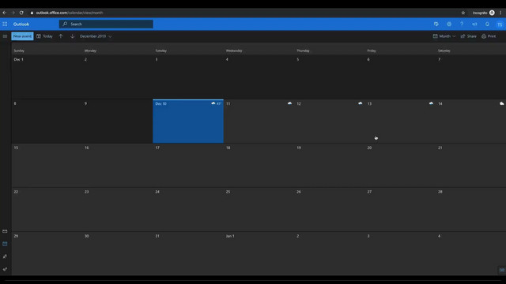Focus the Search box
This screenshot has height=284, width=506.
point(106,24)
